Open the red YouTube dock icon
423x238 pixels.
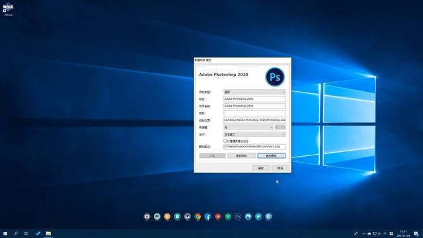tap(217, 216)
